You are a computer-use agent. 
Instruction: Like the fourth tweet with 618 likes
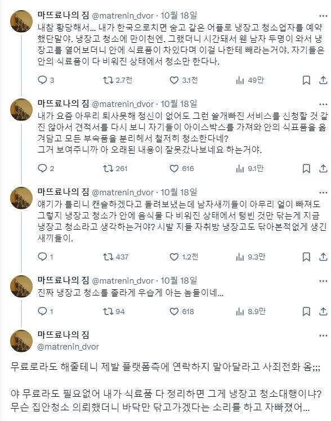[181, 311]
